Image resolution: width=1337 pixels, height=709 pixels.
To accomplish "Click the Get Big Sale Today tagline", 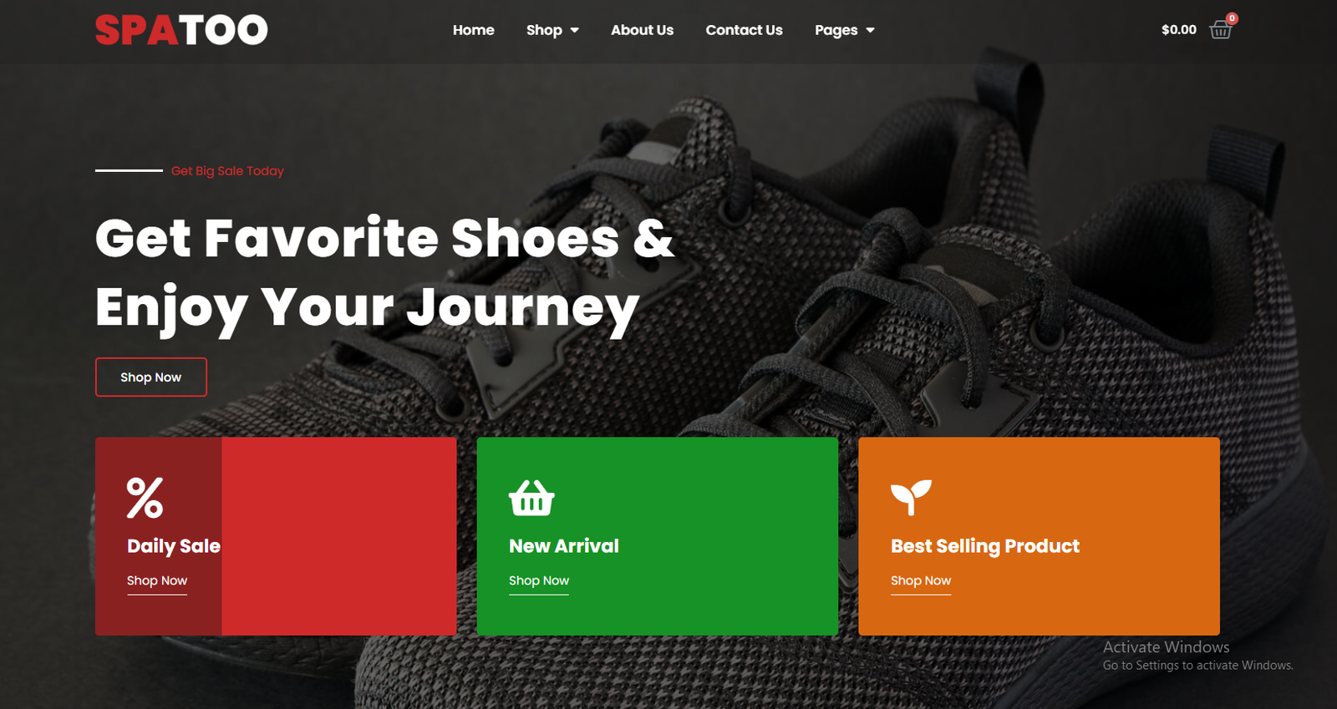I will click(x=227, y=170).
